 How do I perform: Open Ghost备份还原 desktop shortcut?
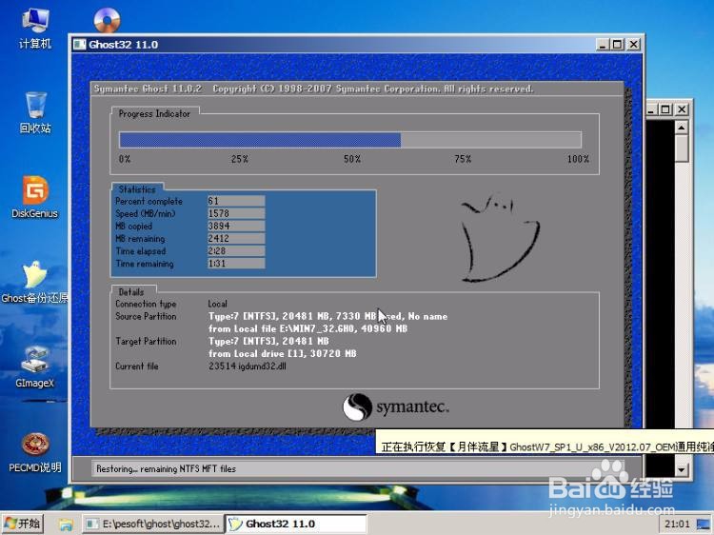tap(35, 283)
